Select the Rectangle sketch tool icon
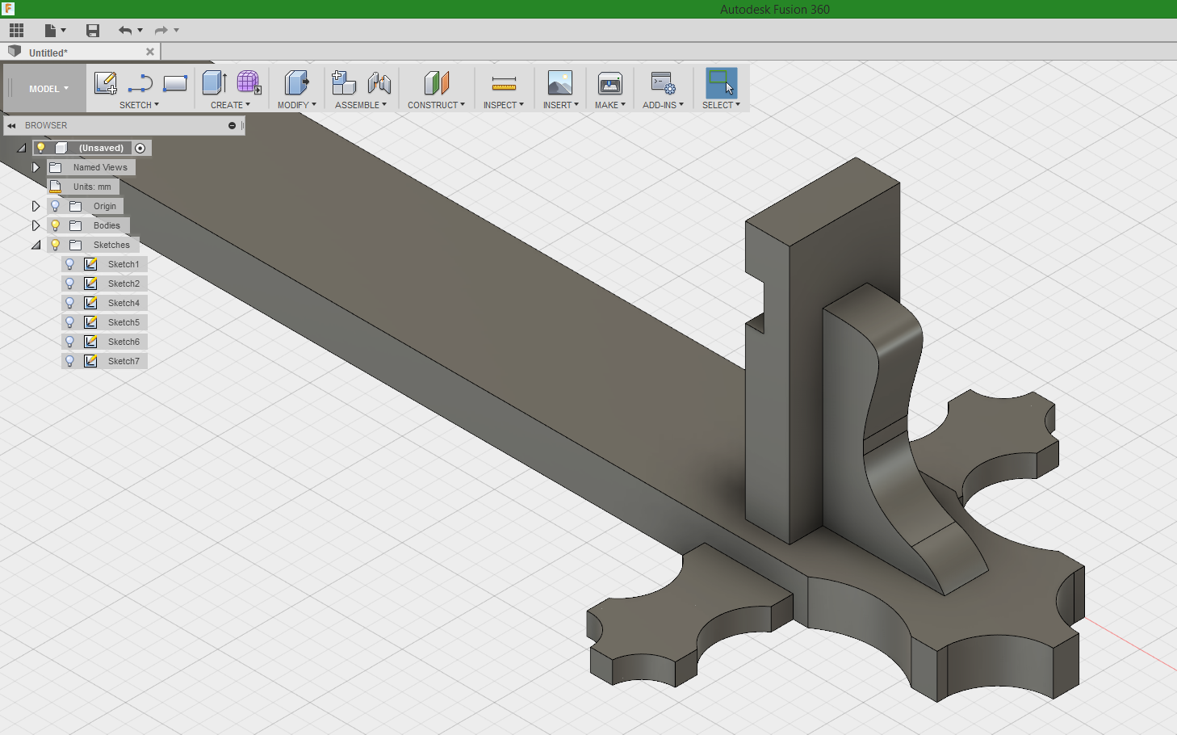1177x735 pixels. (175, 83)
